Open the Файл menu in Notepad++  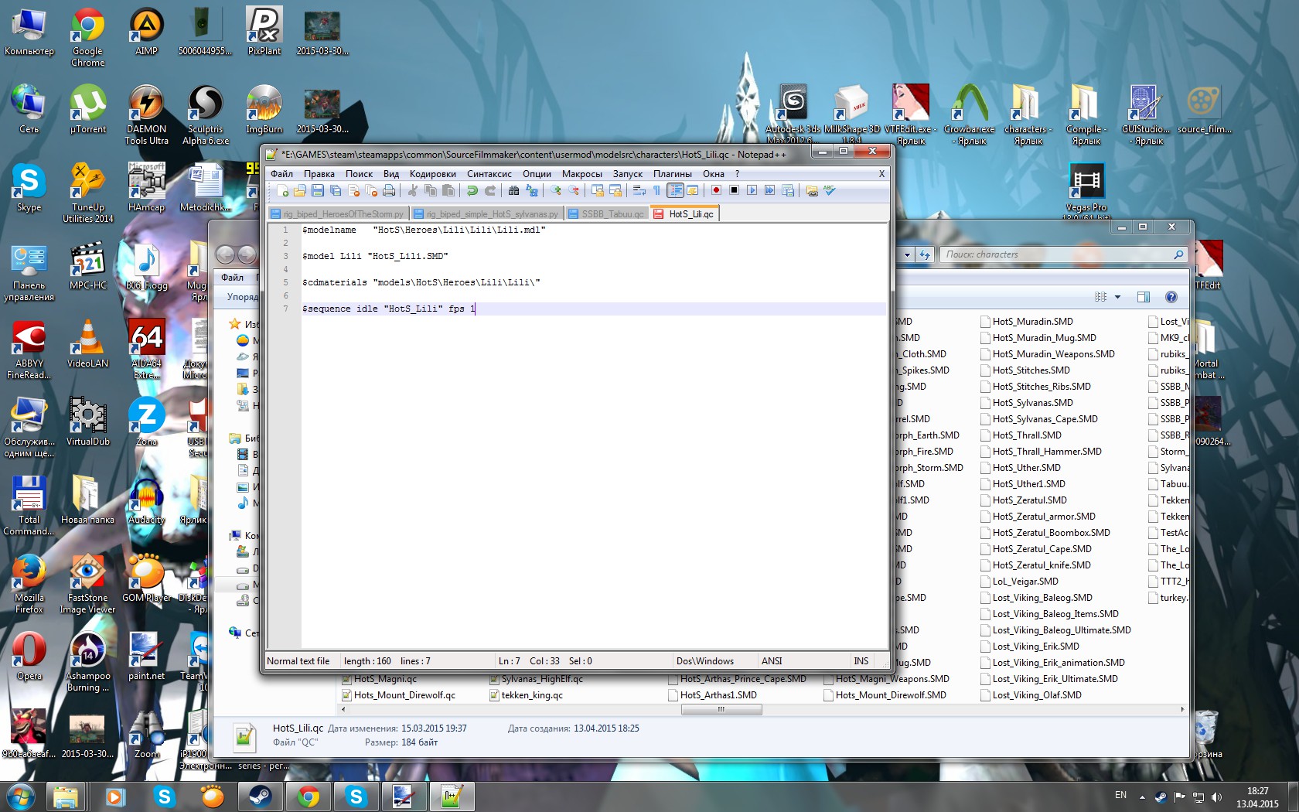[281, 174]
